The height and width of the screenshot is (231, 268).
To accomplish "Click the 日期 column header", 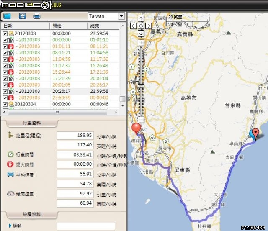I will [x=26, y=26].
